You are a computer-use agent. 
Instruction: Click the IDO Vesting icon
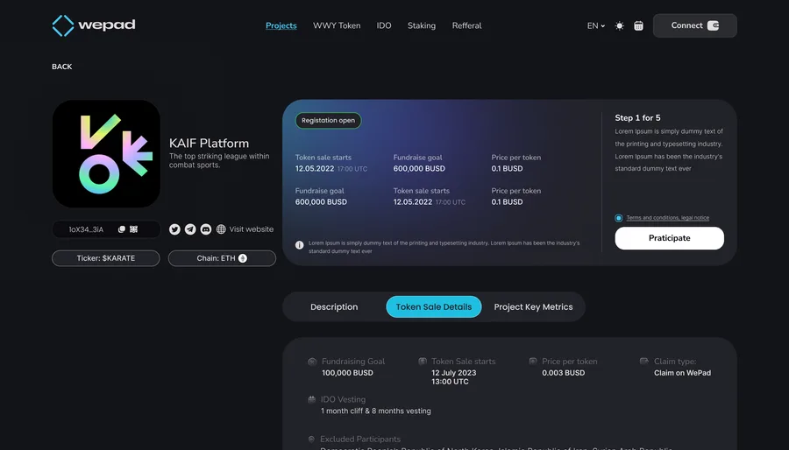311,399
